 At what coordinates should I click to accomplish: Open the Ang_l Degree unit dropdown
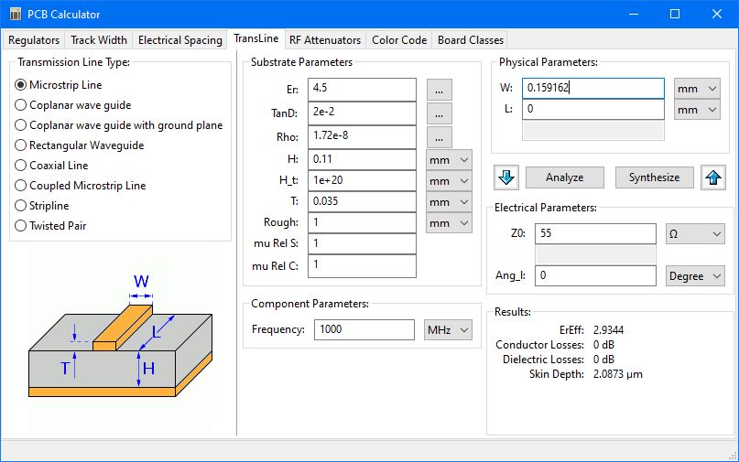click(694, 276)
